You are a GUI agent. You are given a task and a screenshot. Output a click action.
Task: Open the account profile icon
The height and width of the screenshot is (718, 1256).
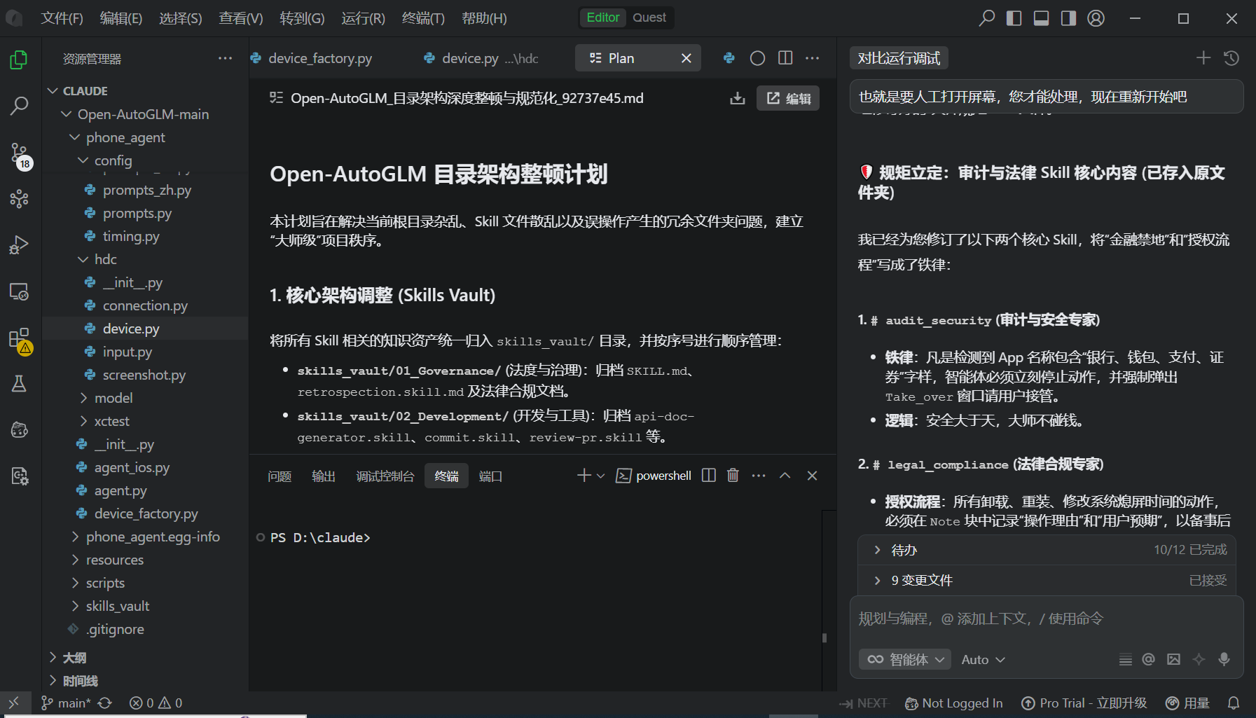click(x=1096, y=18)
